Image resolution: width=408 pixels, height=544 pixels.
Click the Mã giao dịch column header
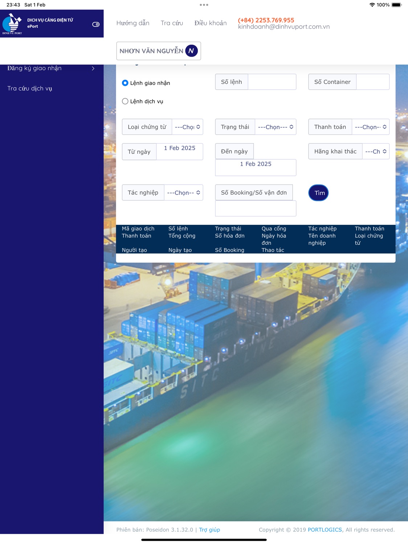[x=138, y=228]
